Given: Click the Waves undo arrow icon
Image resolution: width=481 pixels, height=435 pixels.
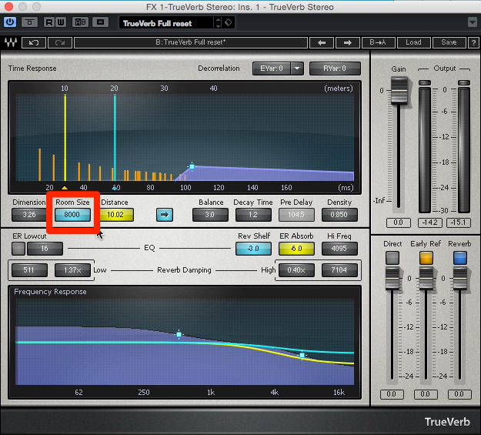Looking at the screenshot, I should pos(34,42).
